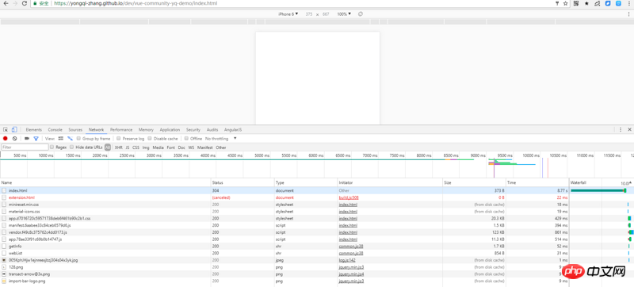Select the extension.html canceled request
This screenshot has height=287, width=634.
pos(284,197)
